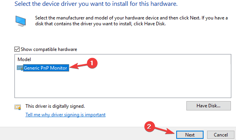Click the red number 1 annotation badge
This screenshot has height=140, width=236.
[92, 63]
